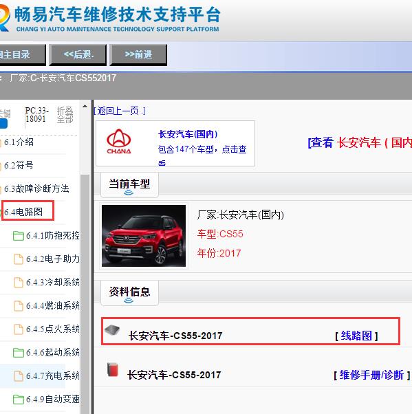Open tree item 6.4.4燃油系统

pyautogui.click(x=53, y=306)
